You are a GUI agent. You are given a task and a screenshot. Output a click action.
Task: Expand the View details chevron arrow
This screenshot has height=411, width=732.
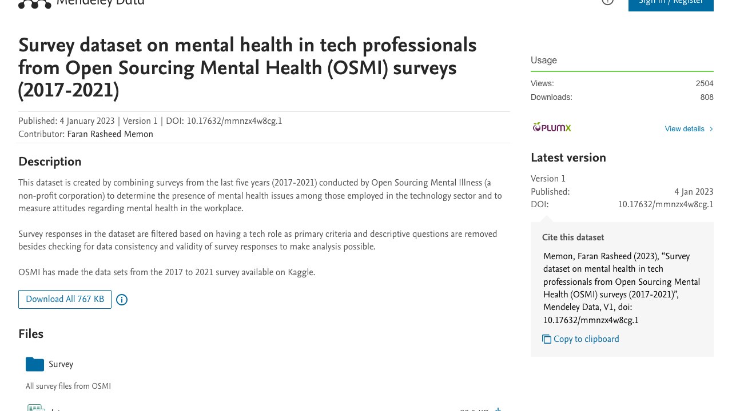(x=711, y=129)
